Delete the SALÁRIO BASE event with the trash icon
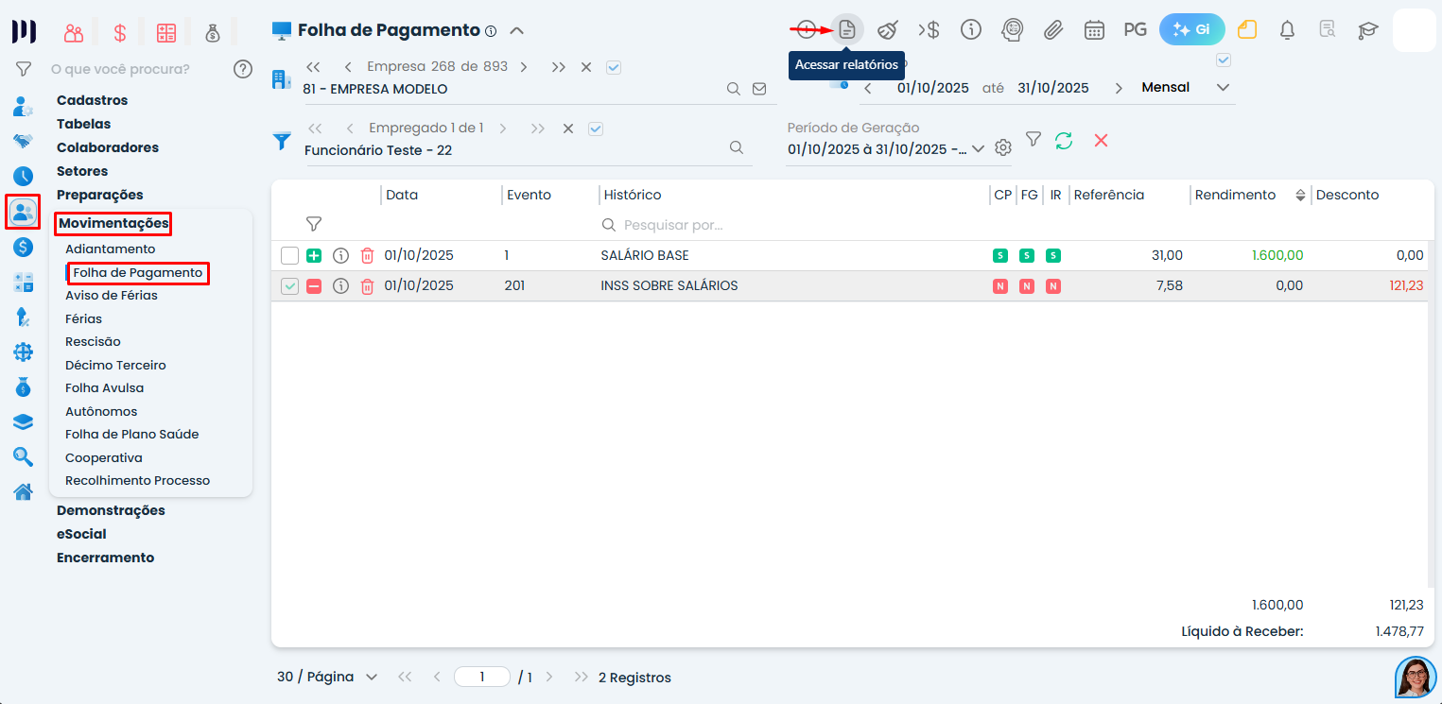1442x704 pixels. coord(367,254)
